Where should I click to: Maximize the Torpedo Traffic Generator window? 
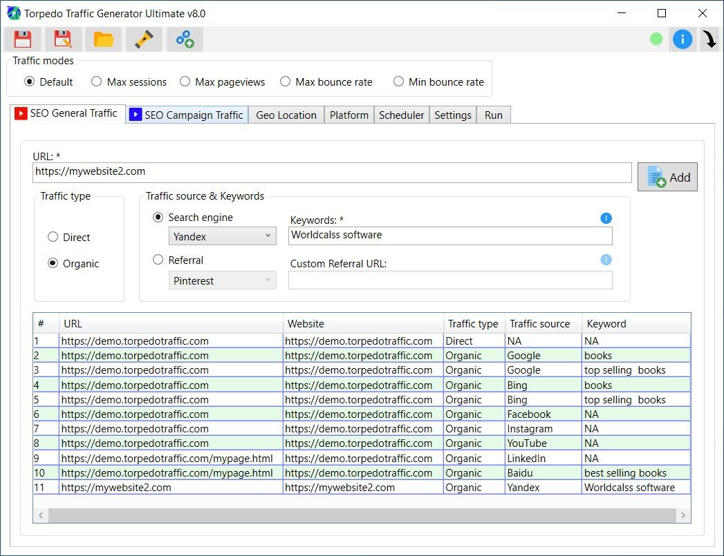point(662,13)
